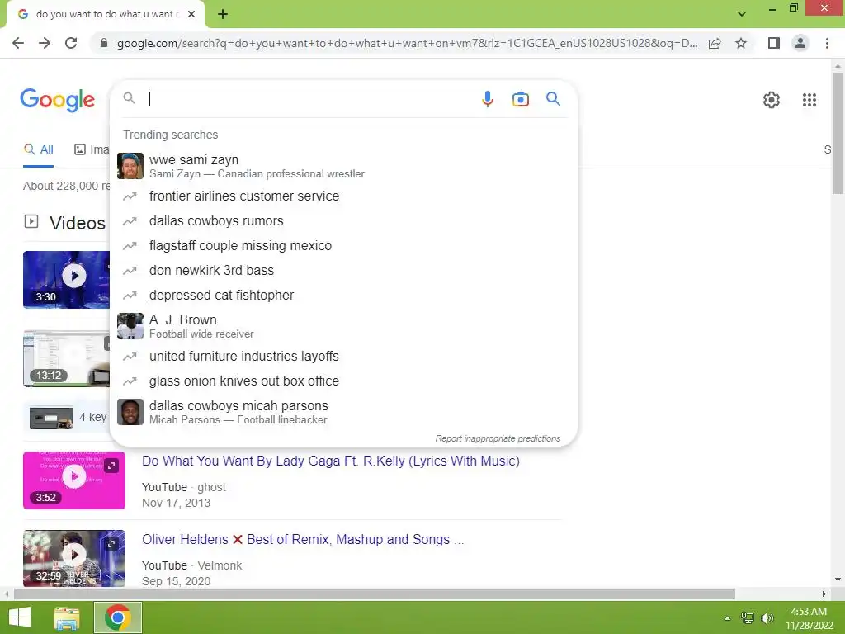The height and width of the screenshot is (634, 845).
Task: Go forward with browser forward arrow
Action: (45, 43)
